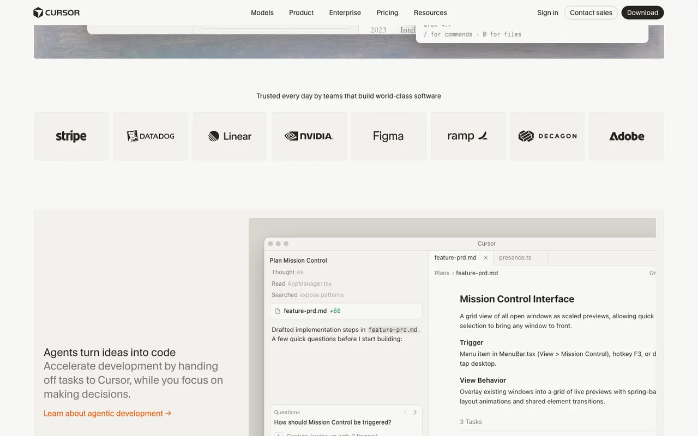Click the Contact sales button
This screenshot has height=436, width=698.
[591, 13]
